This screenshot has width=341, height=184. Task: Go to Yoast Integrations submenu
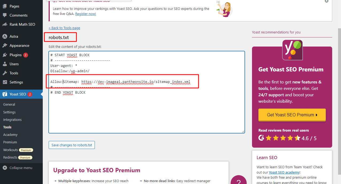tap(12, 120)
